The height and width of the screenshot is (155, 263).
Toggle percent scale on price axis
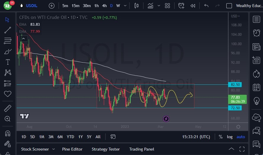pyautogui.click(x=221, y=137)
